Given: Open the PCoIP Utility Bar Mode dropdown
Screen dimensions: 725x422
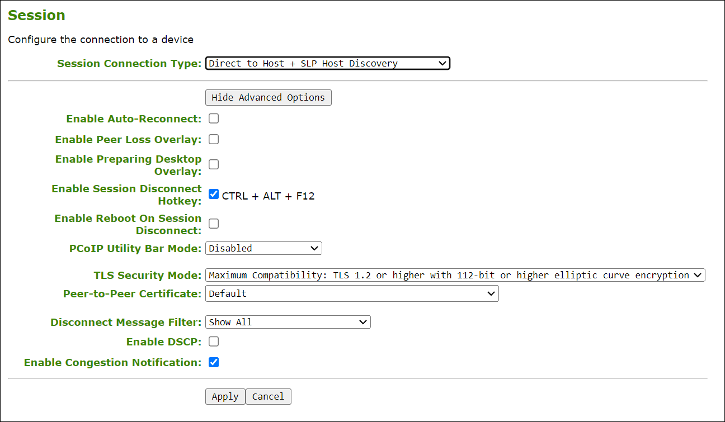Looking at the screenshot, I should [x=263, y=248].
